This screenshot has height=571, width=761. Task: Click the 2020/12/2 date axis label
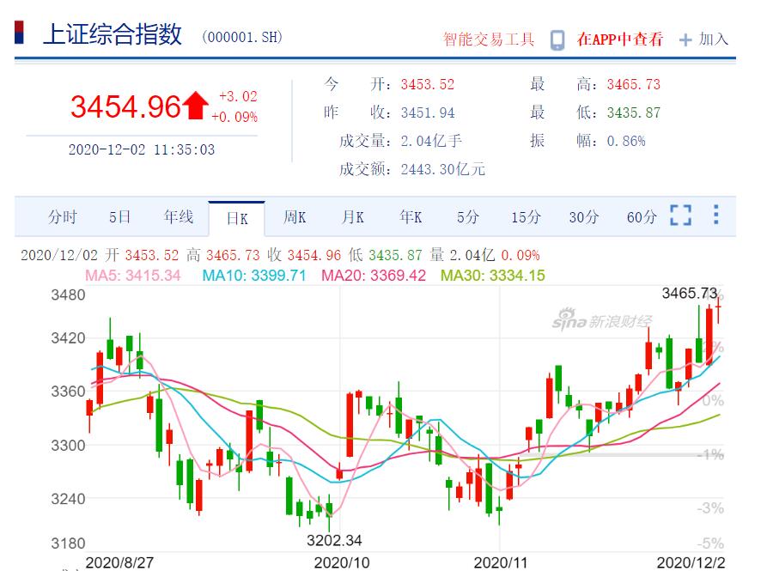point(691,562)
